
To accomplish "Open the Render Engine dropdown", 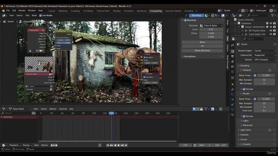I will [265, 51].
